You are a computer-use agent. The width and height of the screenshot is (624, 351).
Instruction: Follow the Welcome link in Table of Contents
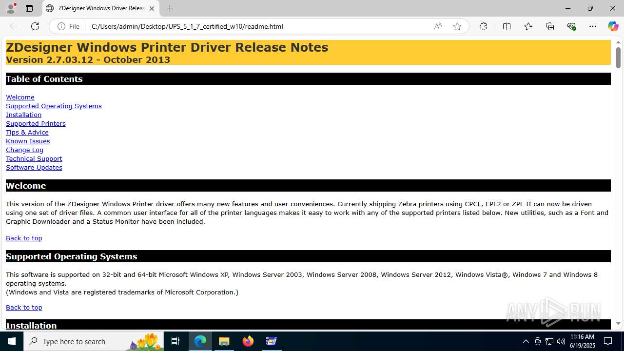click(20, 97)
